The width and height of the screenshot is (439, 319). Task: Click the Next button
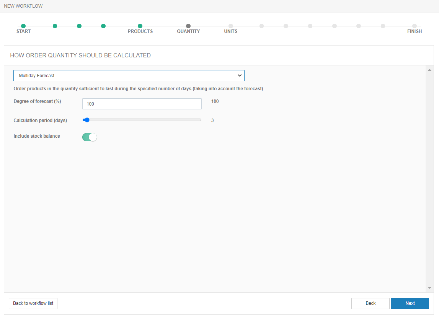pyautogui.click(x=410, y=303)
